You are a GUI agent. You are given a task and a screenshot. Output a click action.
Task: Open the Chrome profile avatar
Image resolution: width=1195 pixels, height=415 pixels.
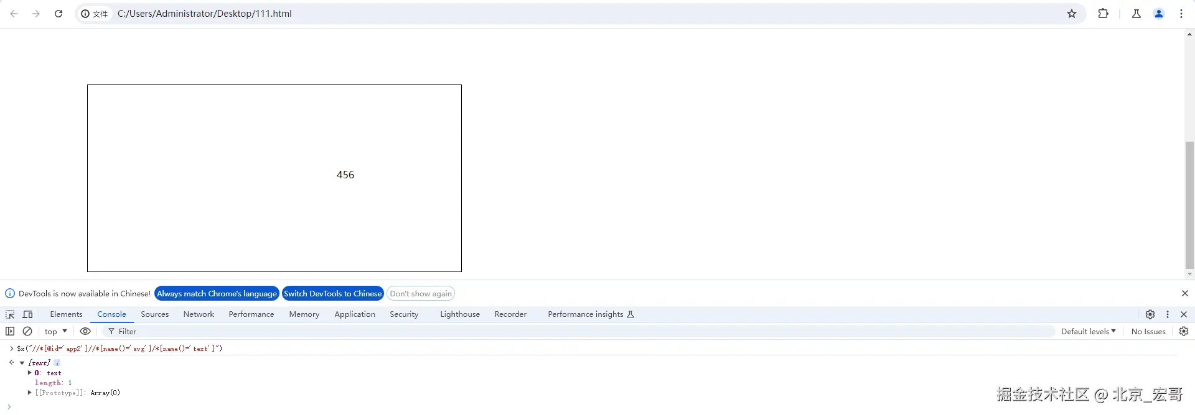point(1159,14)
